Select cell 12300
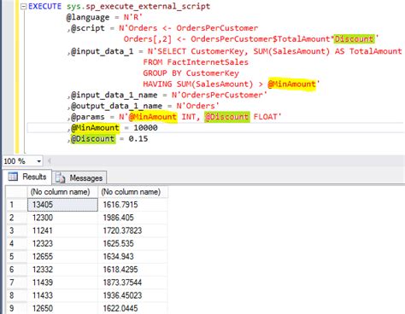This screenshot has height=314, width=405. (x=62, y=218)
